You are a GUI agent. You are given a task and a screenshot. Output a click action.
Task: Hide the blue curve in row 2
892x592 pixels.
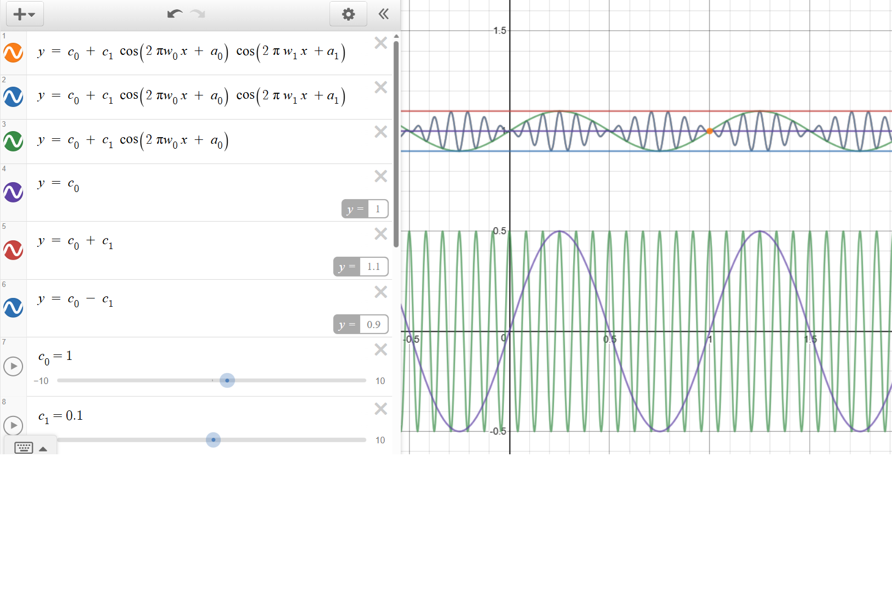13,97
